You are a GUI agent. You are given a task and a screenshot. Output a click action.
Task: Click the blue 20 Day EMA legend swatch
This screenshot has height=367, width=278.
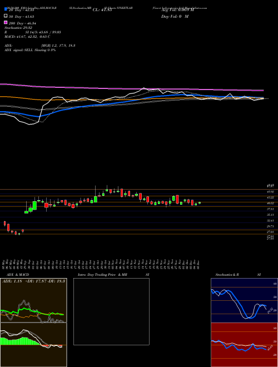6,9
